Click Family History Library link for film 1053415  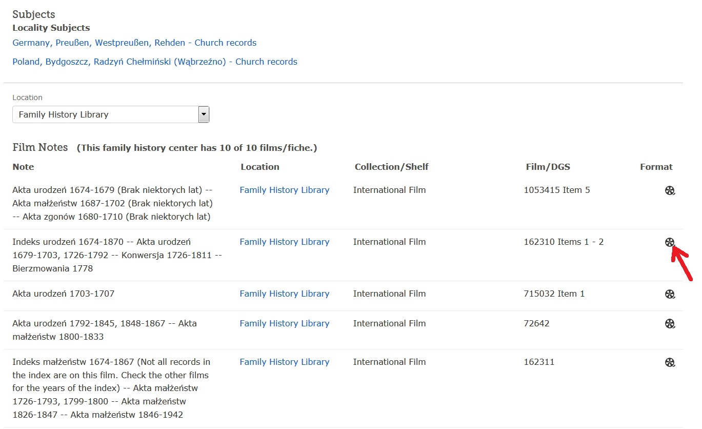point(284,190)
